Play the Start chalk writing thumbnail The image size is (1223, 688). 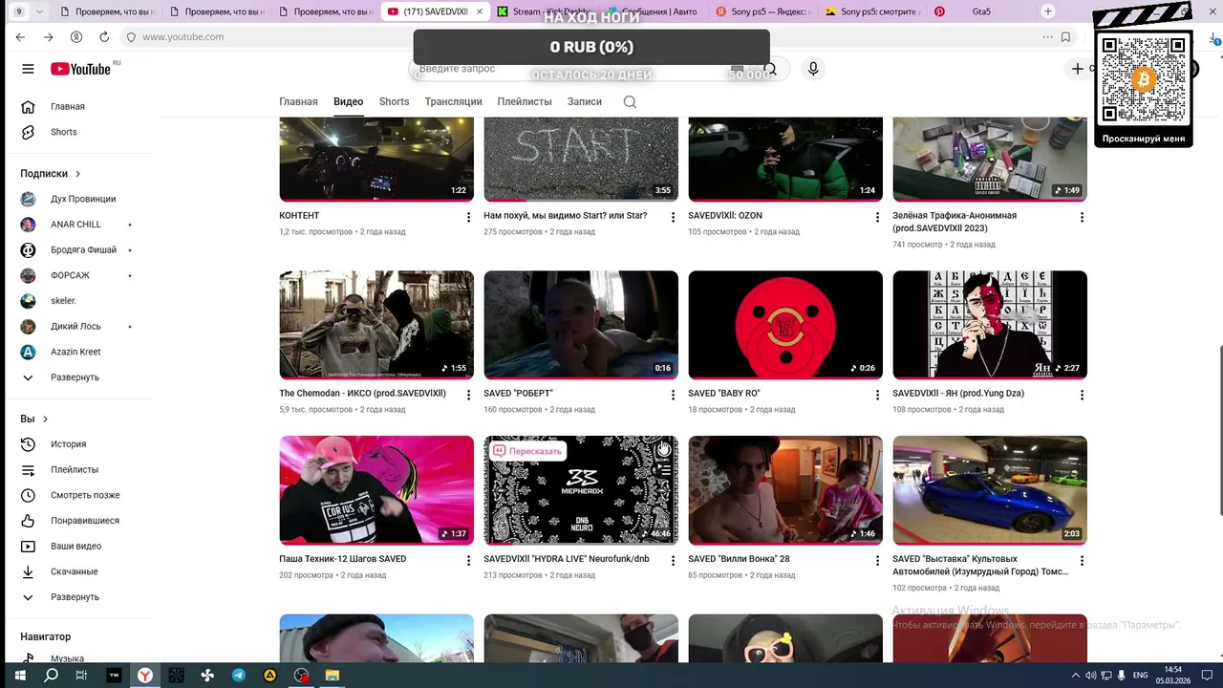[x=581, y=159]
